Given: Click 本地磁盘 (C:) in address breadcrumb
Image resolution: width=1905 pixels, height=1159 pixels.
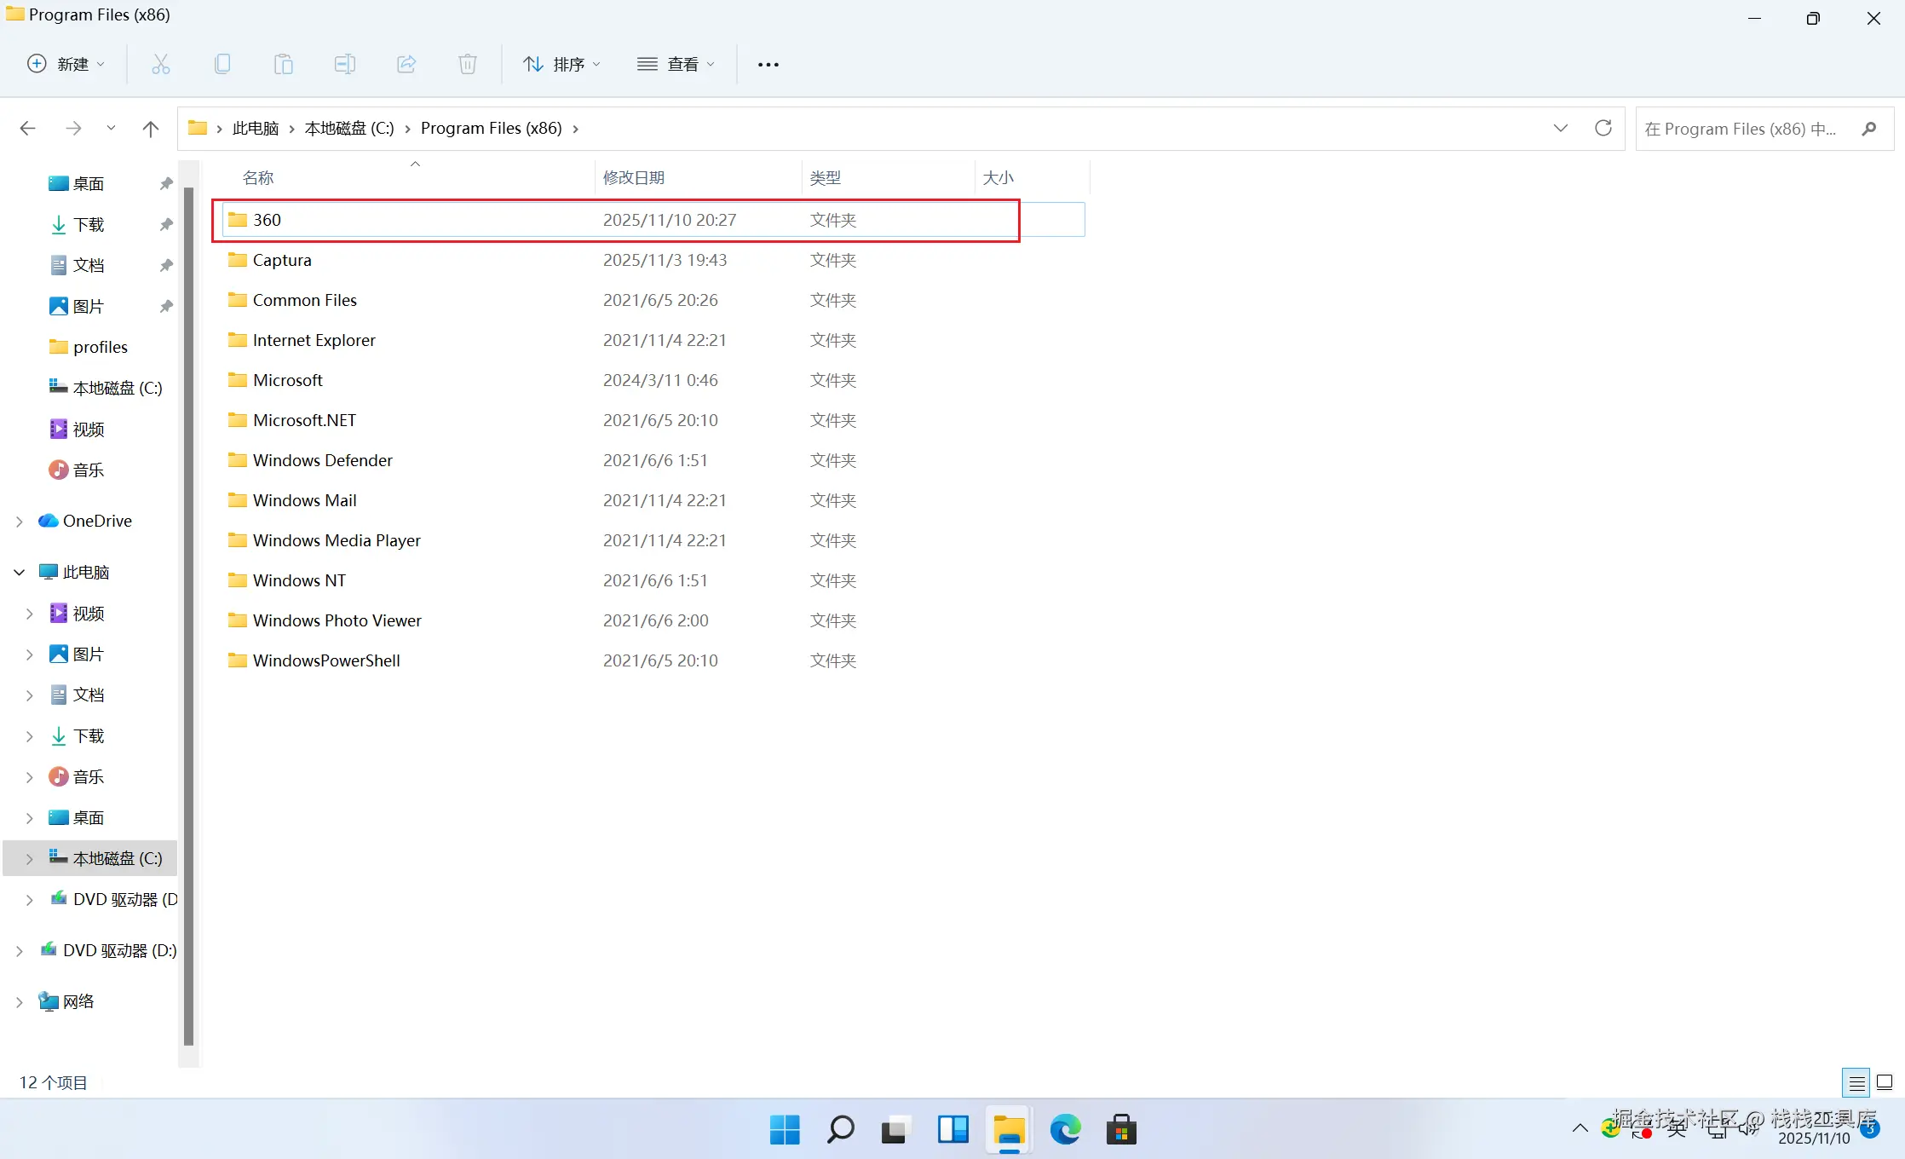Looking at the screenshot, I should point(349,129).
